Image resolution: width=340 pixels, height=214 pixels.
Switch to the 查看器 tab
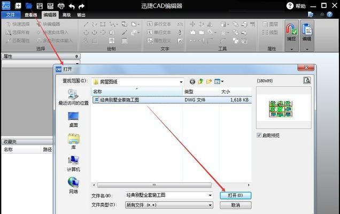pos(30,15)
